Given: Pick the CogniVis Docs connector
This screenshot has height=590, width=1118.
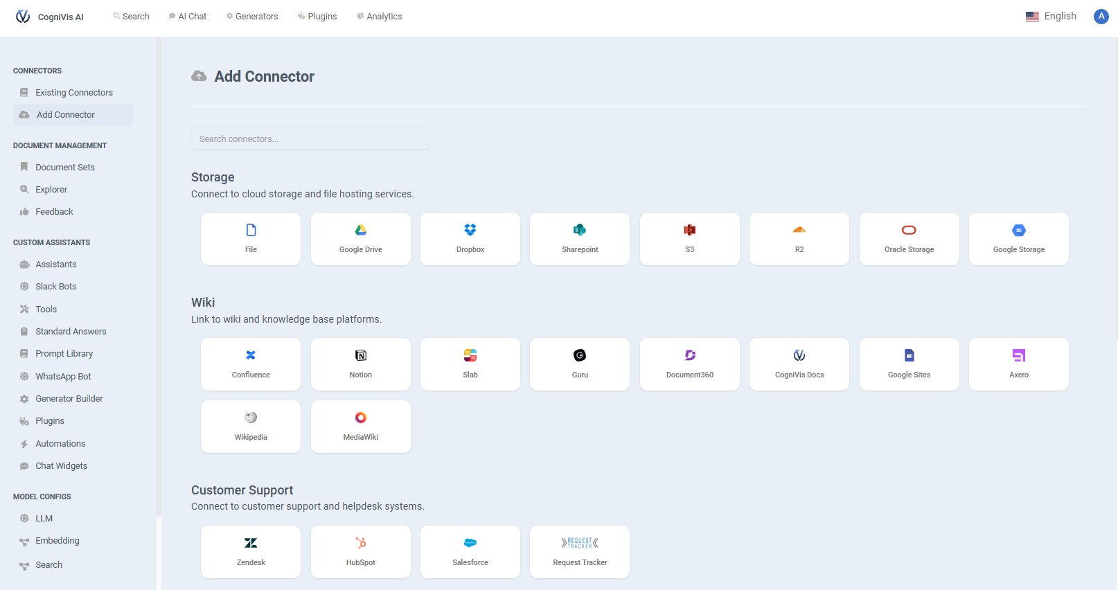Looking at the screenshot, I should (x=799, y=364).
